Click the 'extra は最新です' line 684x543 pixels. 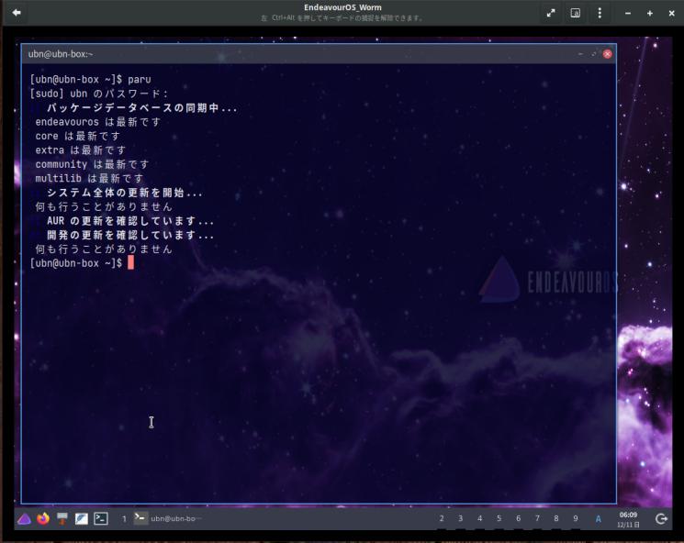pos(80,150)
